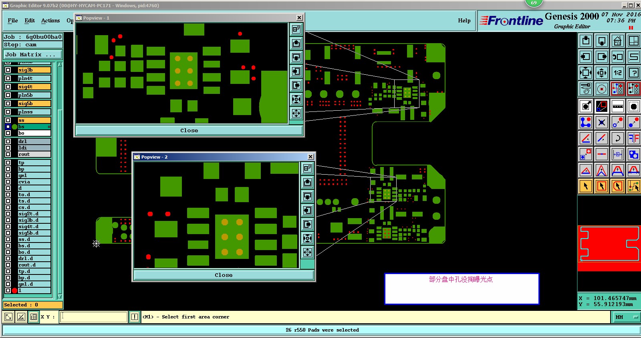This screenshot has height=338, width=641.
Task: Select the rout.d layer row
Action: 34,265
